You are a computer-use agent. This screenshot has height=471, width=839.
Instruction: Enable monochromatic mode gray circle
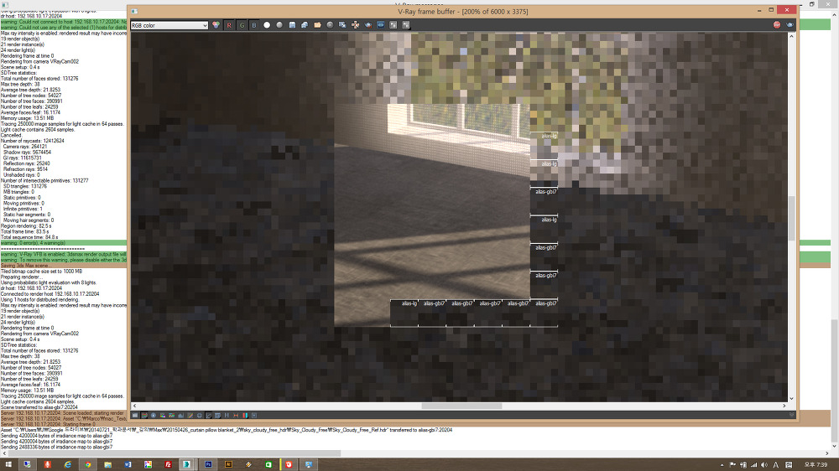pyautogui.click(x=279, y=25)
